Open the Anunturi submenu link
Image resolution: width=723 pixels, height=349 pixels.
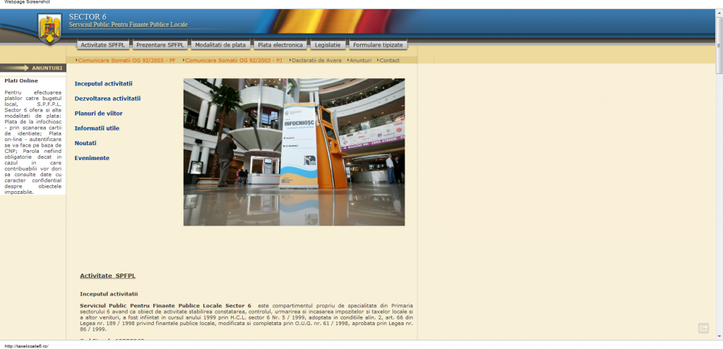tap(359, 61)
